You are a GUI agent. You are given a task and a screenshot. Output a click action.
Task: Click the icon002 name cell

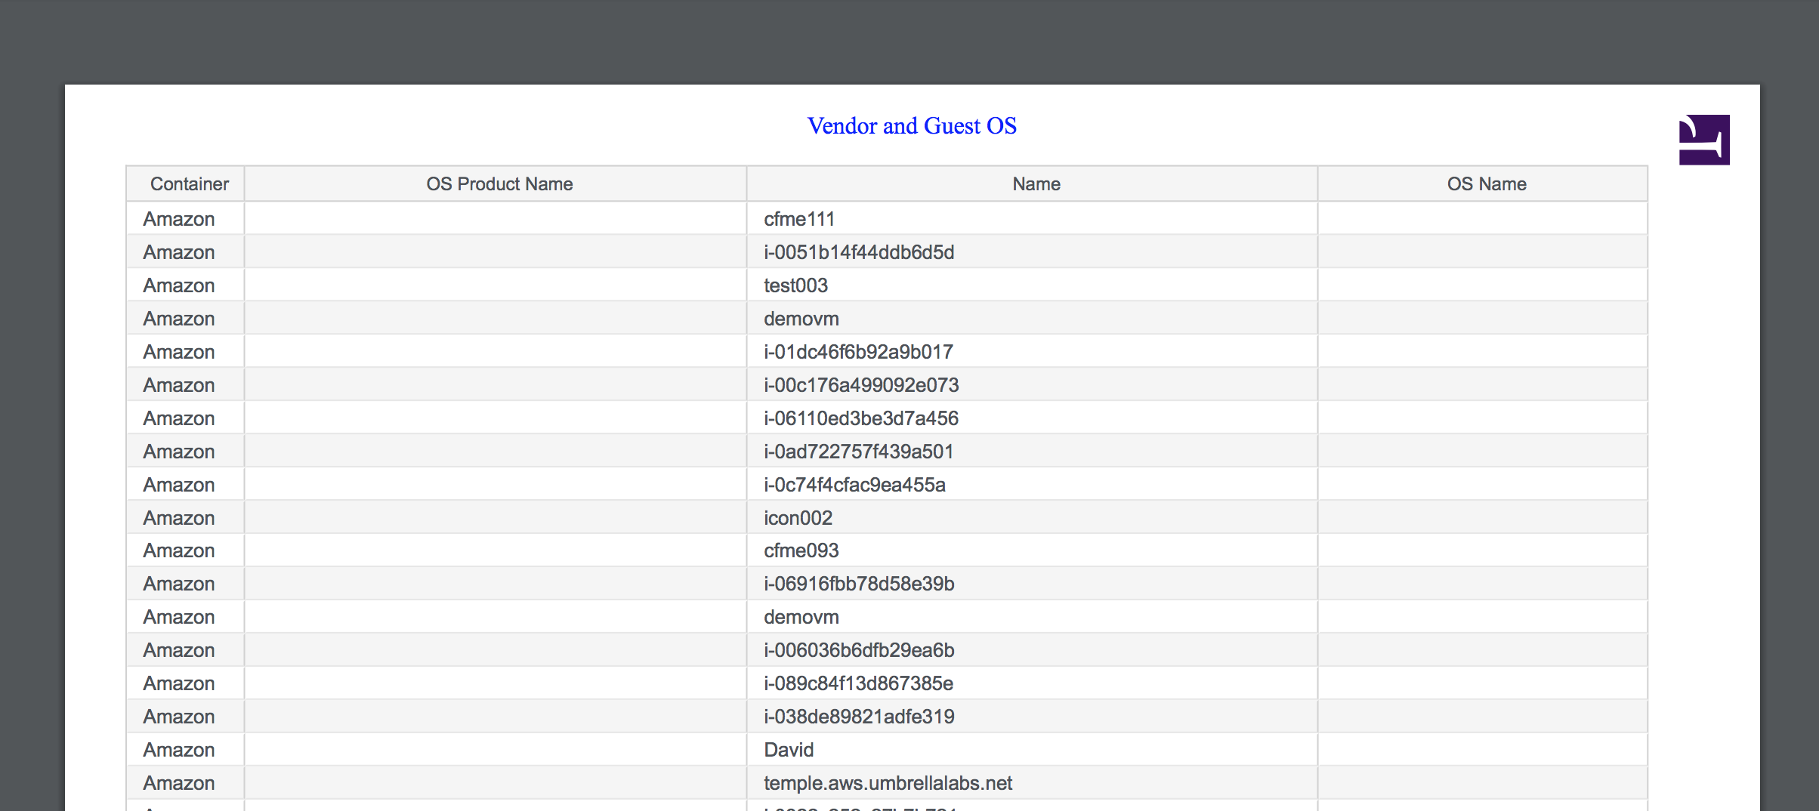[1033, 518]
